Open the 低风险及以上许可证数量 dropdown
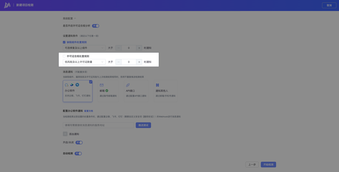The width and height of the screenshot is (339, 172). click(x=84, y=62)
